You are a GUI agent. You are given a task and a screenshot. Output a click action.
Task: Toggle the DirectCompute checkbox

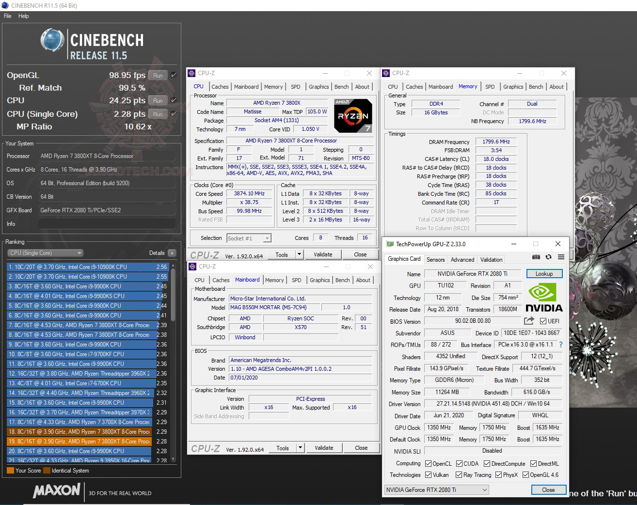(487, 464)
